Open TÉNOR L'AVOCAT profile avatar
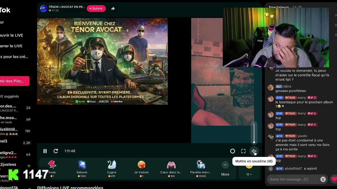 [x=43, y=8]
